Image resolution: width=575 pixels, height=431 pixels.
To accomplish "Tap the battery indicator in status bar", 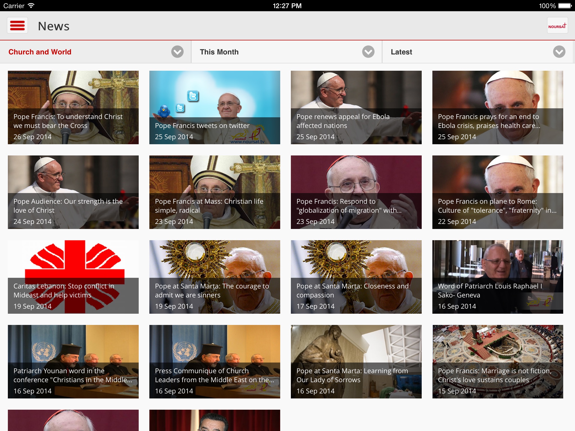I will pos(565,6).
